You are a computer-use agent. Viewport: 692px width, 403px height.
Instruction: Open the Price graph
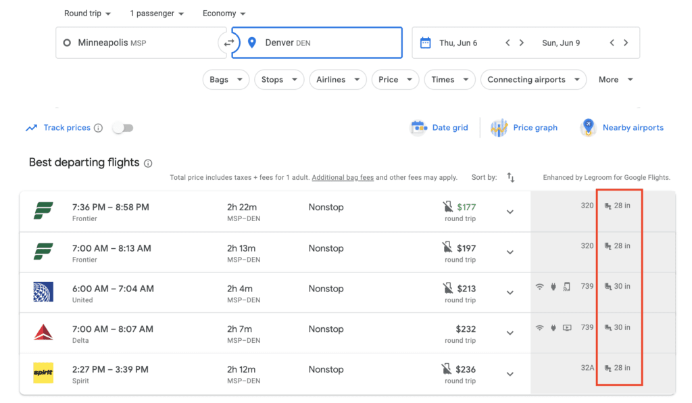[525, 128]
